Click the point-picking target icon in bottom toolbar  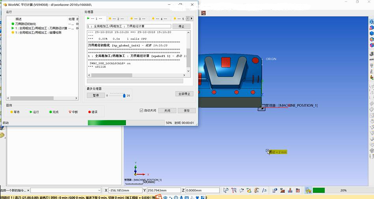(234, 190)
